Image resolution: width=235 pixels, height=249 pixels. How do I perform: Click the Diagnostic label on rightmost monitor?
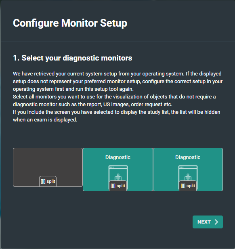pyautogui.click(x=188, y=157)
